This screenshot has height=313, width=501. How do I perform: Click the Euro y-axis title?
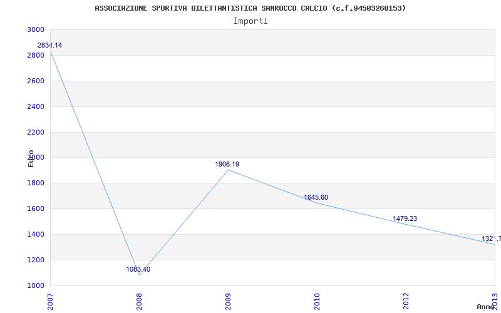coord(31,158)
